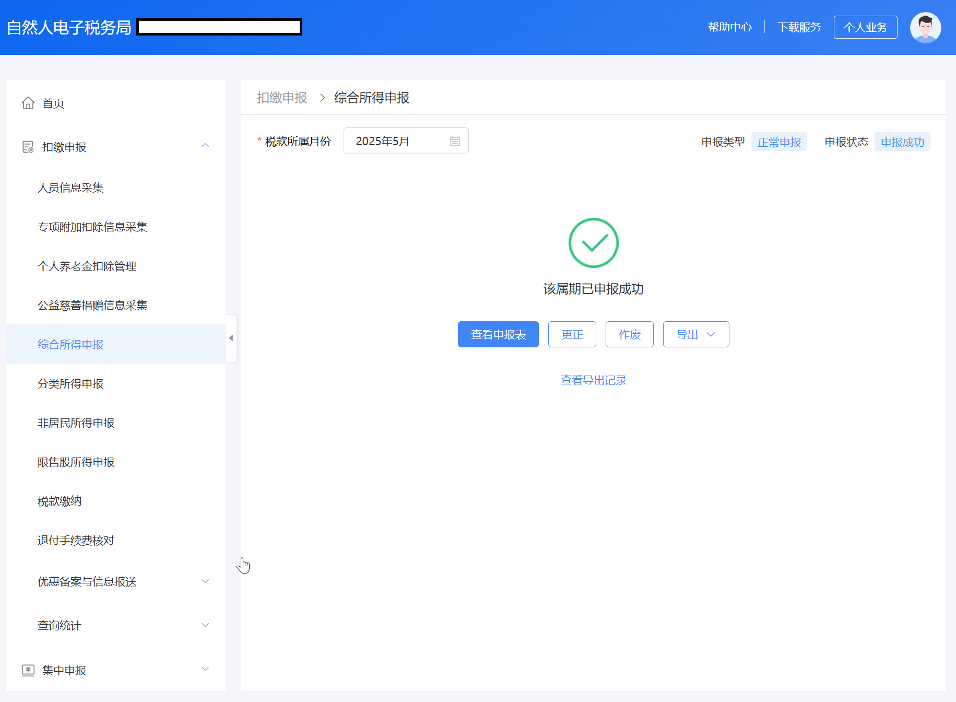The image size is (956, 702).
Task: Open 个人养老金扣除管理 menu item
Action: click(x=87, y=266)
